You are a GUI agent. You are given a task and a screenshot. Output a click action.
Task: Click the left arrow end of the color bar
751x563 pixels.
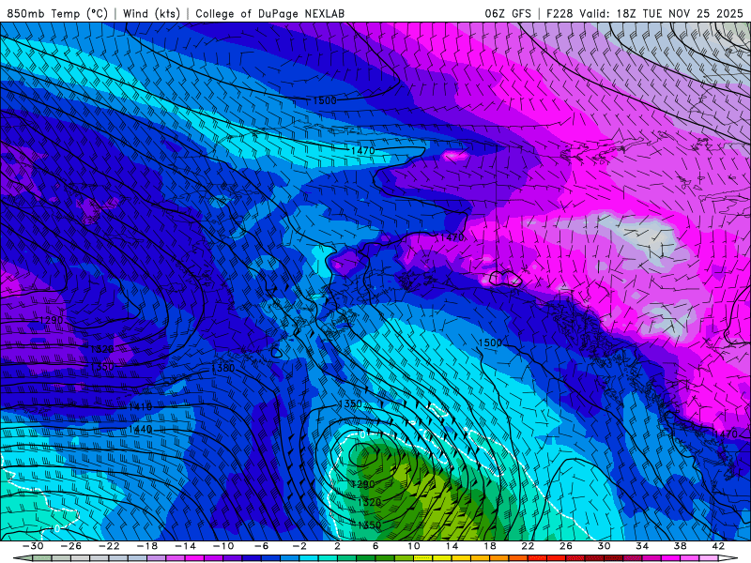[23, 558]
